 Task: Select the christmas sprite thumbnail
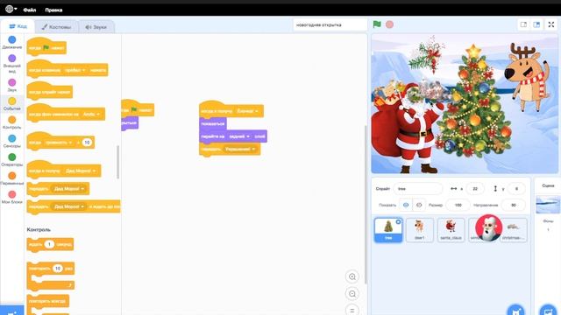pos(514,230)
